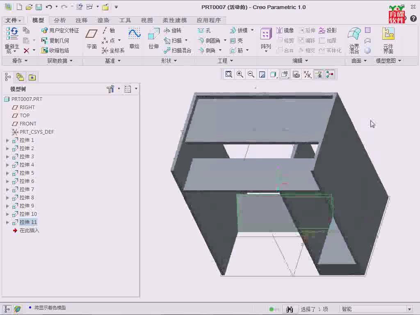Screen dimensions: 420x315
Task: Switch to the Favorites navigator tab
Action: 32,78
